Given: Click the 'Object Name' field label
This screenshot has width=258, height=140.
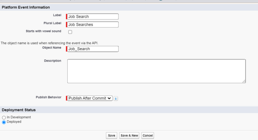Looking at the screenshot, I should coord(52,48).
